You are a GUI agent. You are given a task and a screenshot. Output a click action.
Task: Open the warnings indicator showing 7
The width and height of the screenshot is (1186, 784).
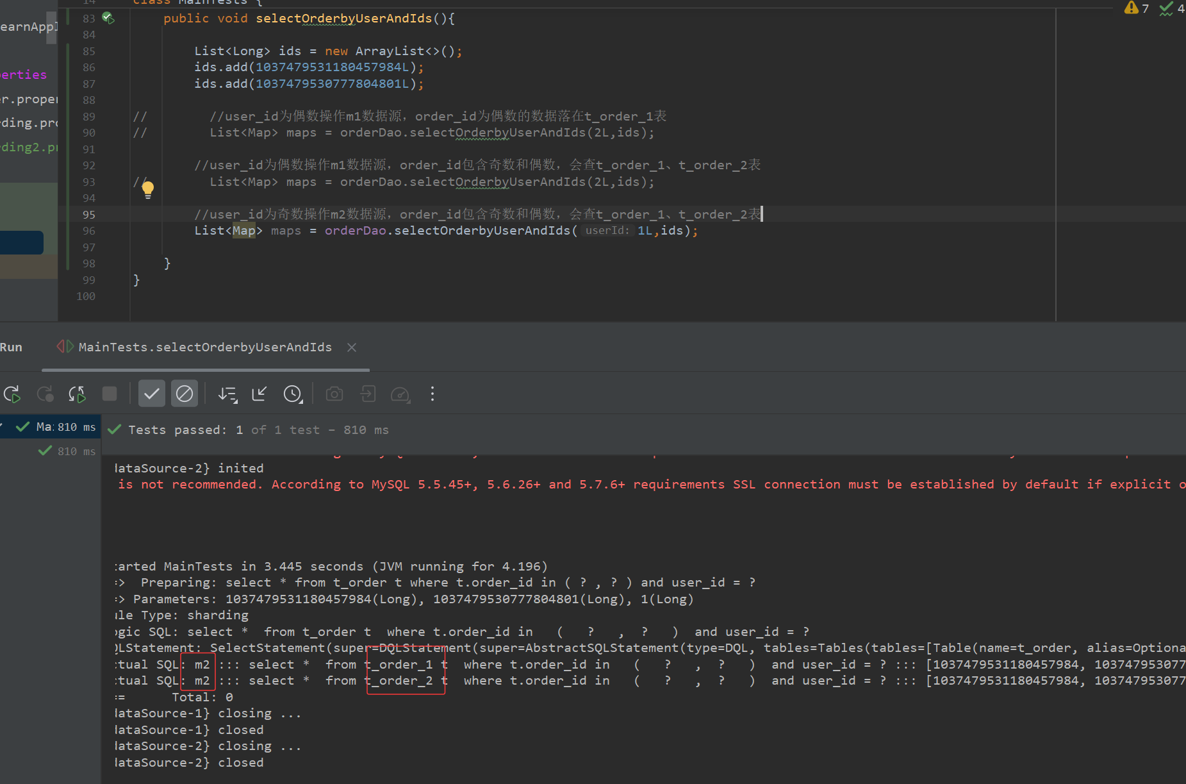point(1137,8)
